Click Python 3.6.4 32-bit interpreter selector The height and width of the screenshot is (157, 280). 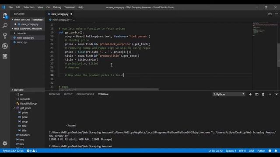(13, 151)
